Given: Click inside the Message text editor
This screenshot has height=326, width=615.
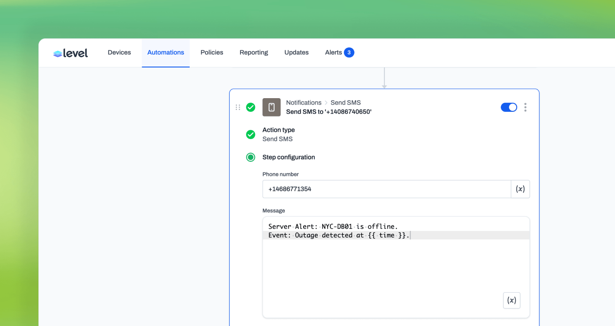Looking at the screenshot, I should pos(396,267).
